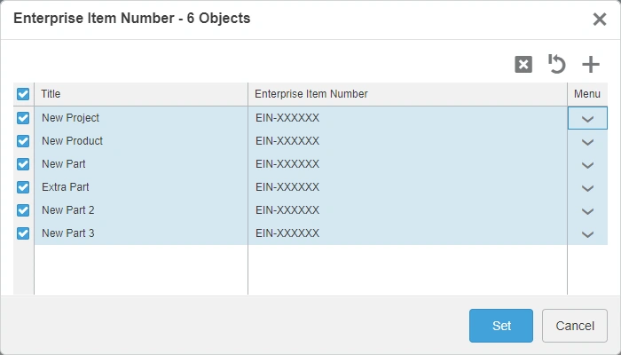Click the Enterprise Item Number column header

(407, 94)
